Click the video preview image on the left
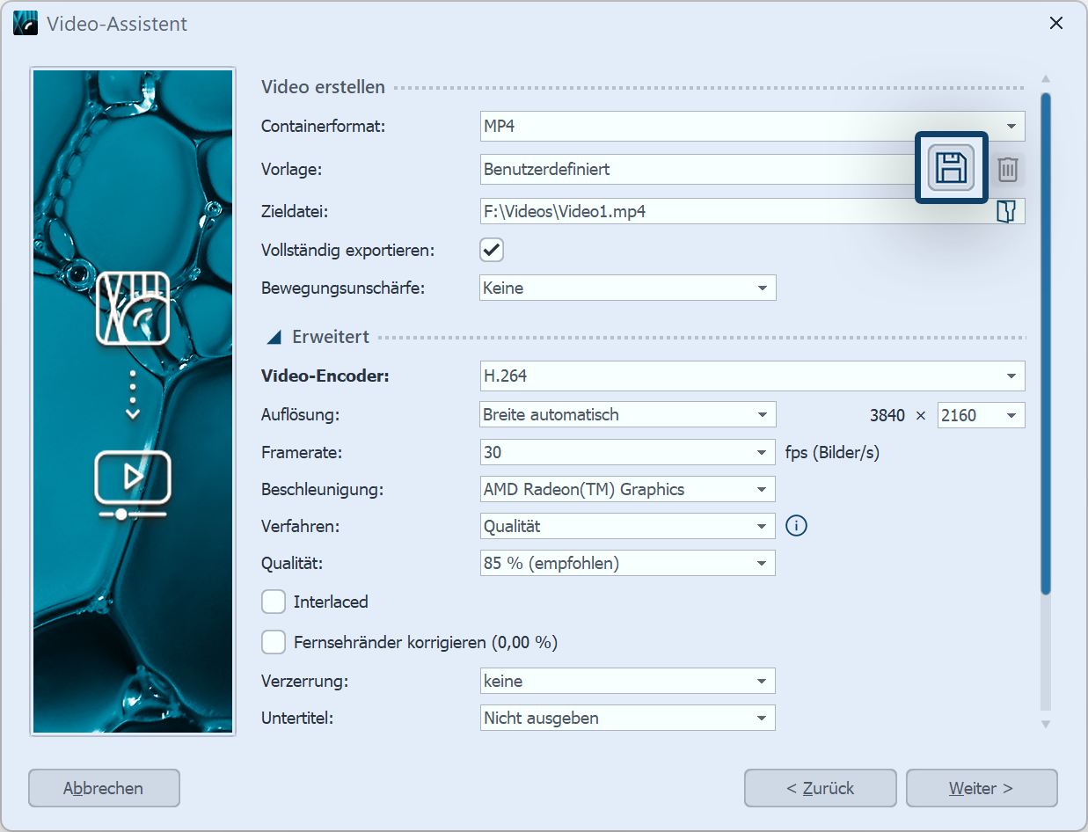 132,400
